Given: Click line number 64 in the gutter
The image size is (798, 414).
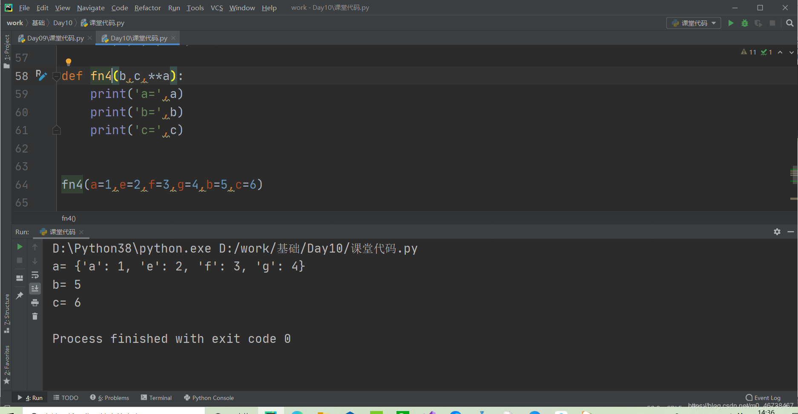Looking at the screenshot, I should pos(22,185).
